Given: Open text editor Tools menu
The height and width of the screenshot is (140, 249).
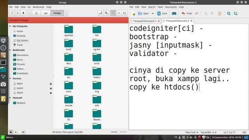Looking at the screenshot, I should point(160,7).
